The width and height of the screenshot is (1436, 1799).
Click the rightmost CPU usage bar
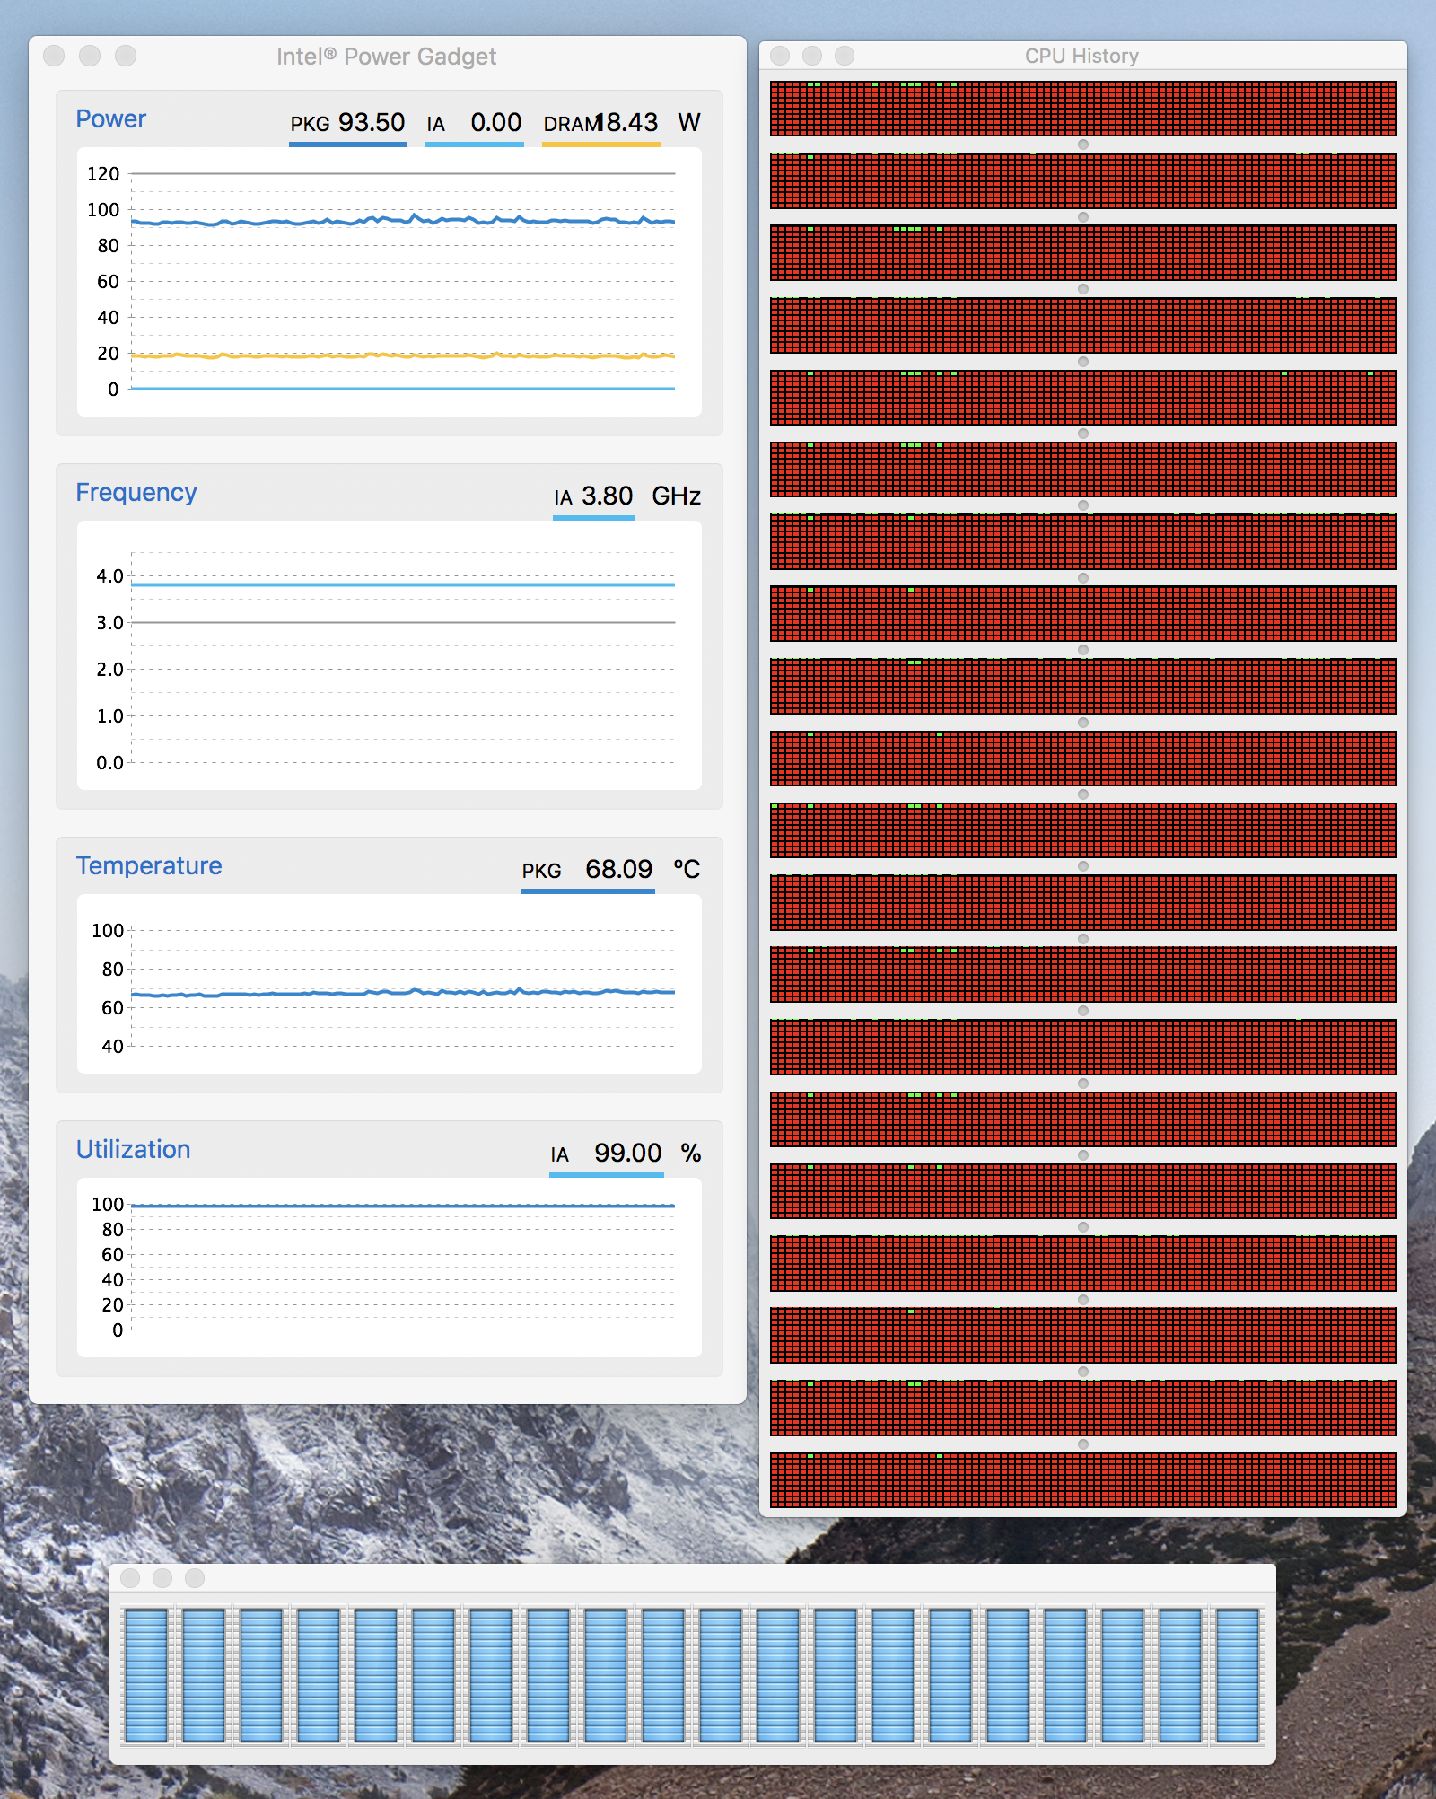click(x=1238, y=1675)
